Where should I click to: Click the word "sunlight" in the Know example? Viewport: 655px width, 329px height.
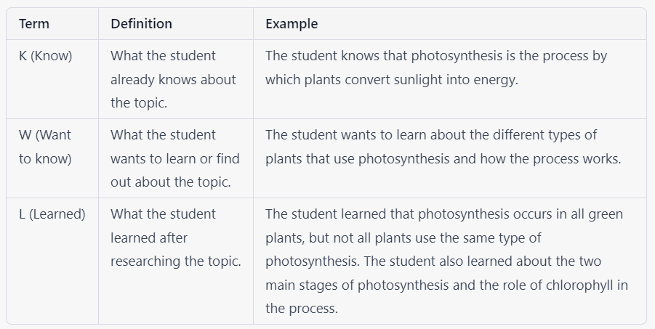[x=416, y=80]
